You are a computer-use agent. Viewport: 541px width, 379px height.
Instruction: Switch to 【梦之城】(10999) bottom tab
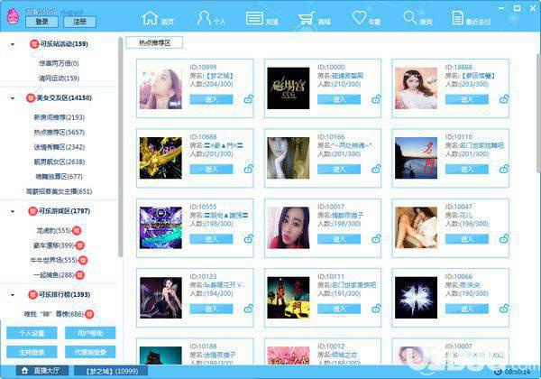click(x=112, y=371)
